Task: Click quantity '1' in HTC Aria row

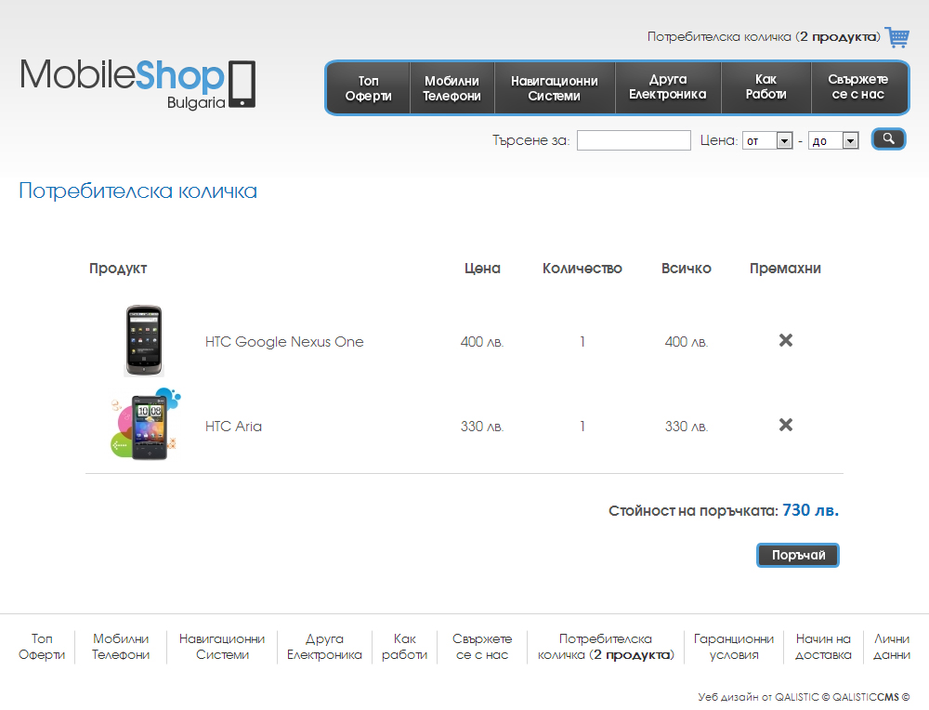Action: click(582, 427)
